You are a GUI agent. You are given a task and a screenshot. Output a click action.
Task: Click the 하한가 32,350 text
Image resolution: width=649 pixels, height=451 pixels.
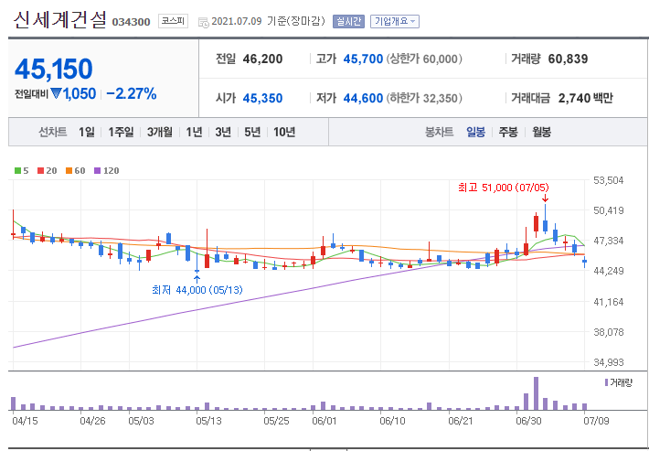tap(424, 98)
